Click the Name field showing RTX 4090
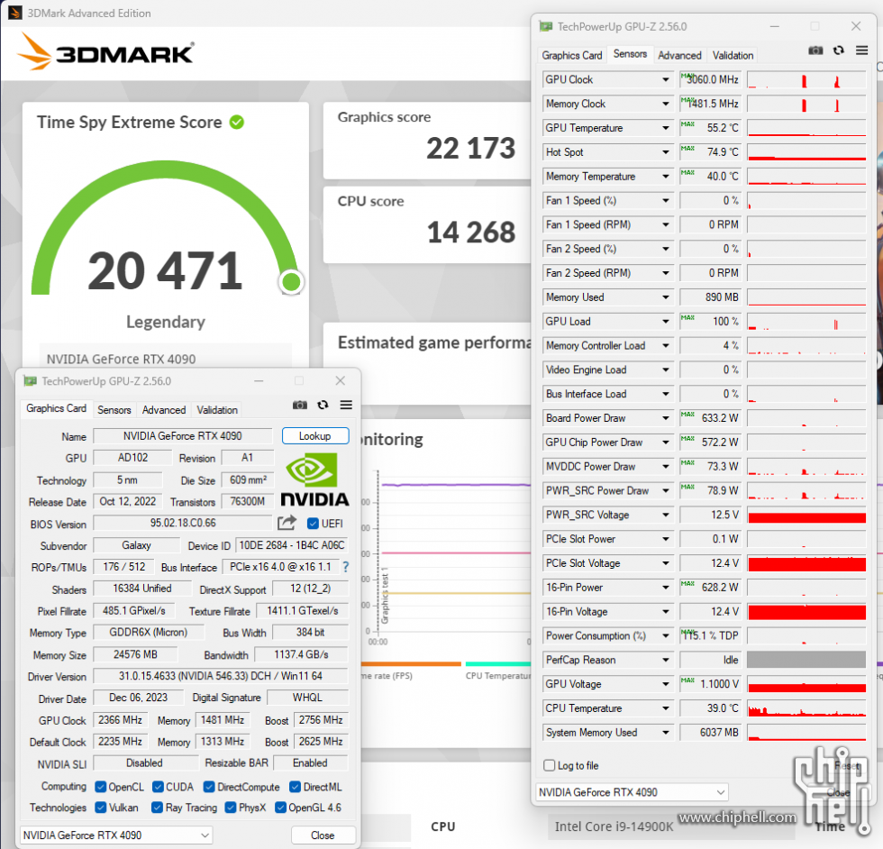This screenshot has height=849, width=883. [x=182, y=436]
